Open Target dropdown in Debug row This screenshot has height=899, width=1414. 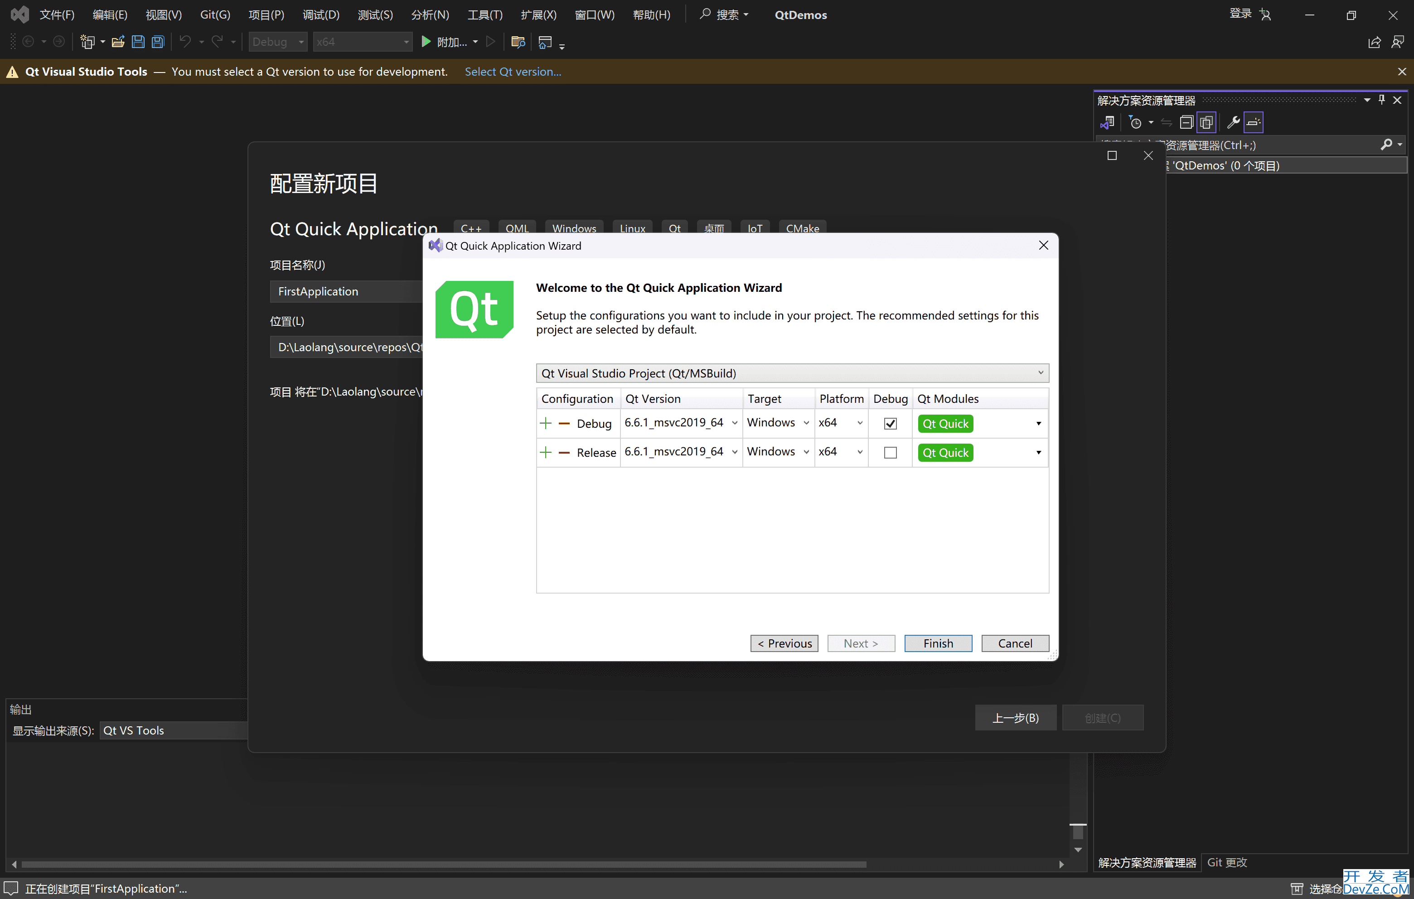[806, 423]
